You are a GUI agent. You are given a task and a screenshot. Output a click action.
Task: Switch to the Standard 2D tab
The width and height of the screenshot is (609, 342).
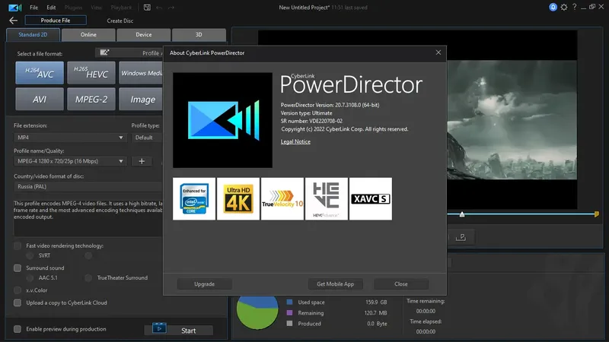pyautogui.click(x=33, y=34)
